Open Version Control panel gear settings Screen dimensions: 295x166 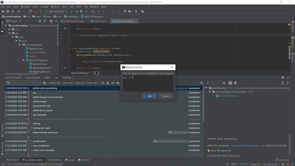point(283,77)
